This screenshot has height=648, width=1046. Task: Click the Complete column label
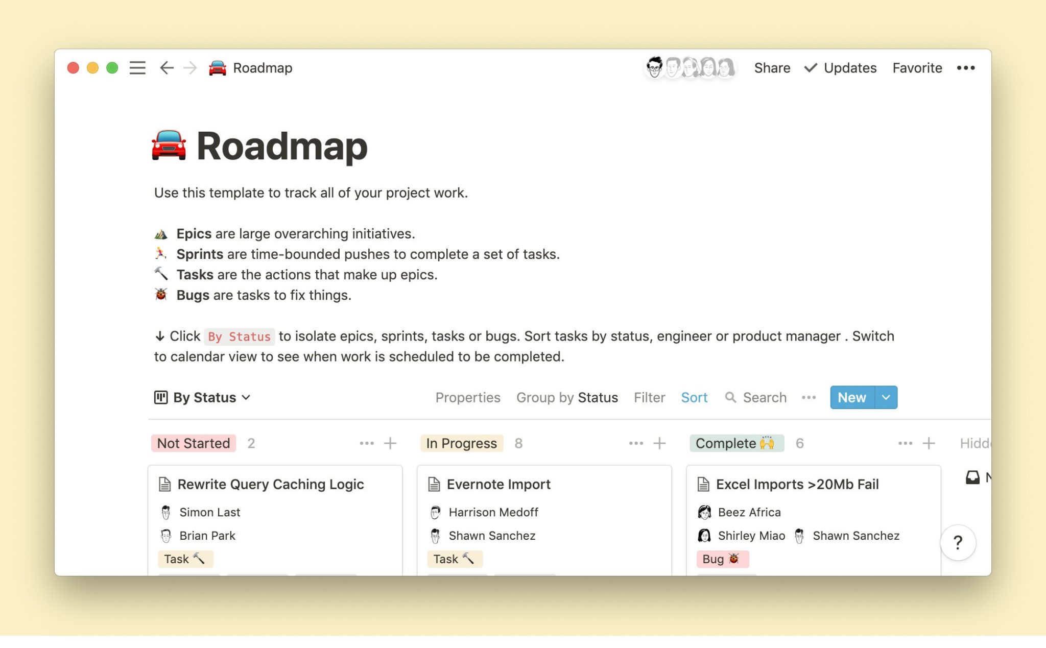click(736, 443)
